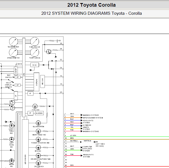Click the WIPER/WASHER SYSTEM reference
169x168 pixels.
coord(93,118)
